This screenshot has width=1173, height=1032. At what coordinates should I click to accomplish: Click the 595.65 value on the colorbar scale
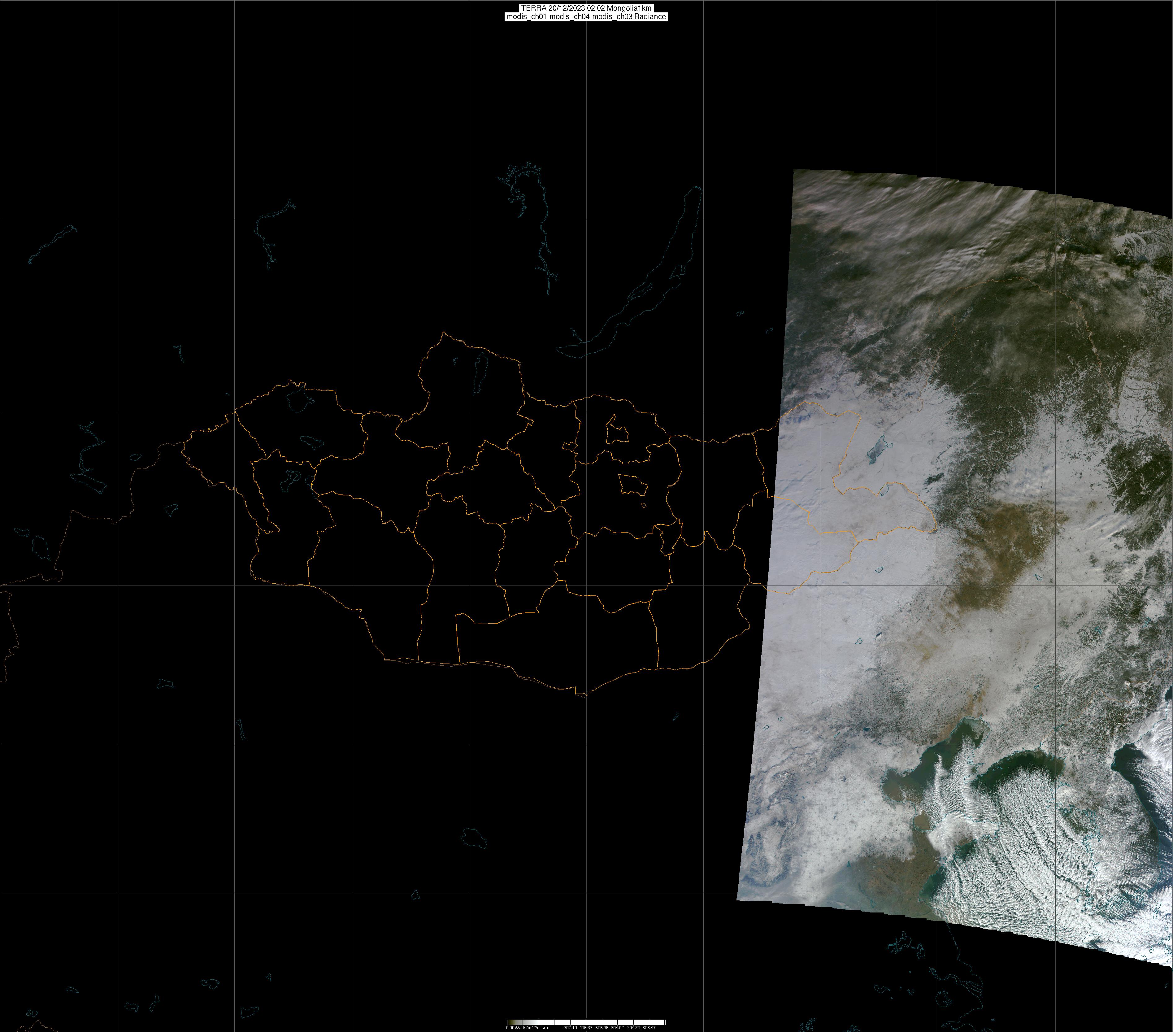(602, 1027)
